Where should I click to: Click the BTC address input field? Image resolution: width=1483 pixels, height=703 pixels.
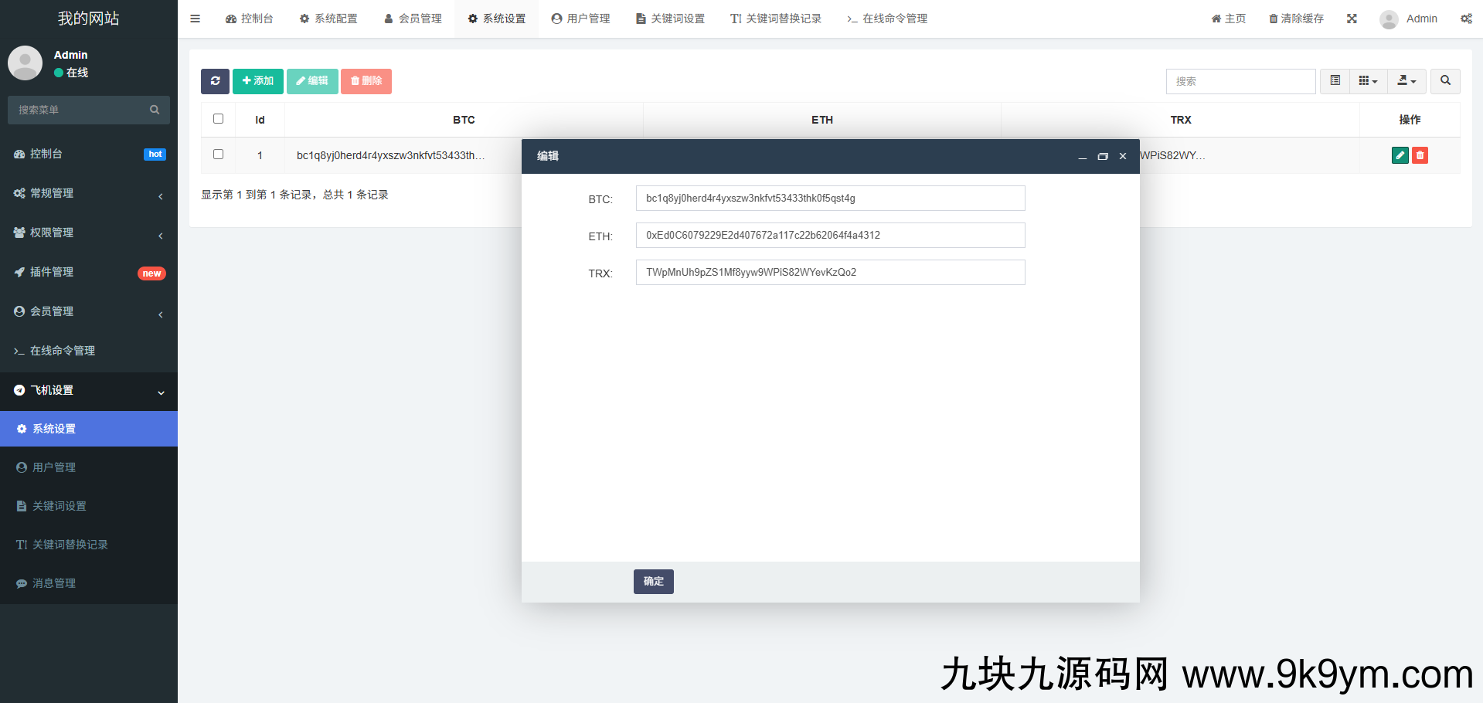tap(830, 199)
